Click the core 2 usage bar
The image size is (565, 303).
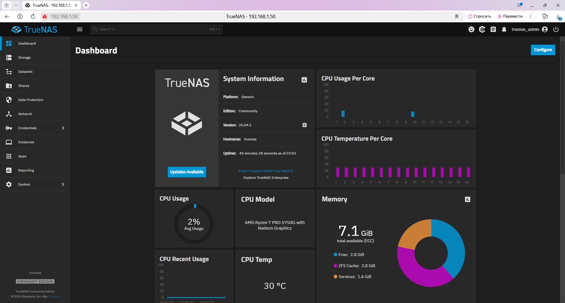(343, 114)
